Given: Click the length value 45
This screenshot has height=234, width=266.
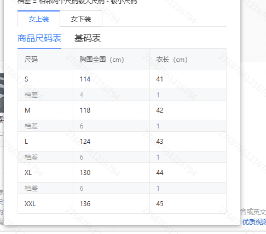Looking at the screenshot, I should (x=160, y=204).
